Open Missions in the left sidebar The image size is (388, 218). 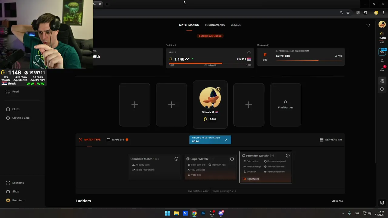[x=15, y=183]
